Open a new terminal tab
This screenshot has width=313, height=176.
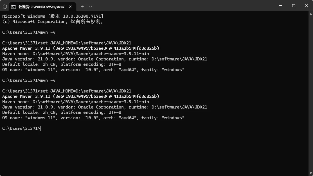coord(82,6)
